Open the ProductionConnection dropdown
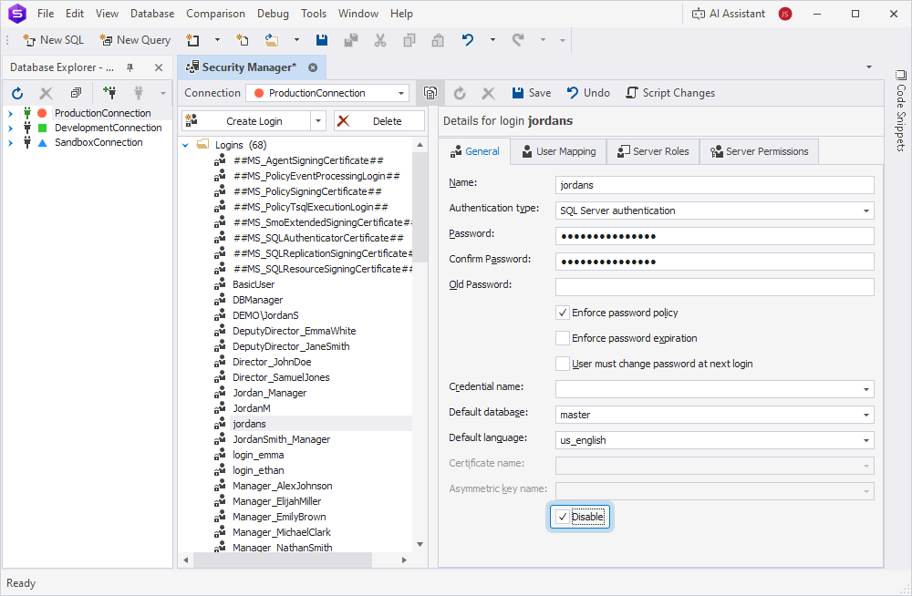Screen dimensions: 912x596 point(401,92)
